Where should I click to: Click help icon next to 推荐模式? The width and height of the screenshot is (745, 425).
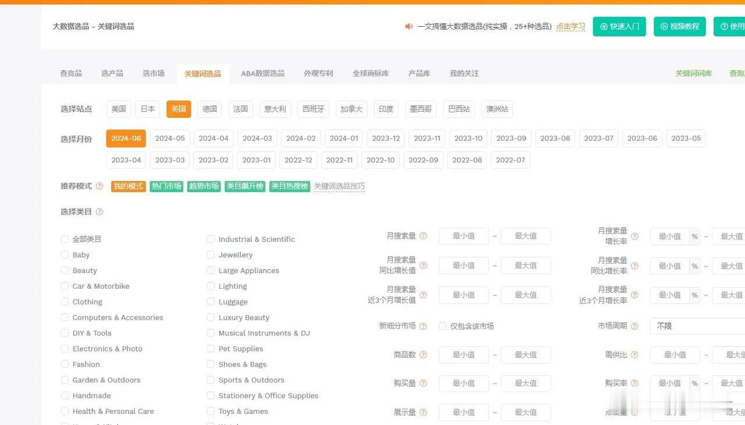tap(100, 186)
